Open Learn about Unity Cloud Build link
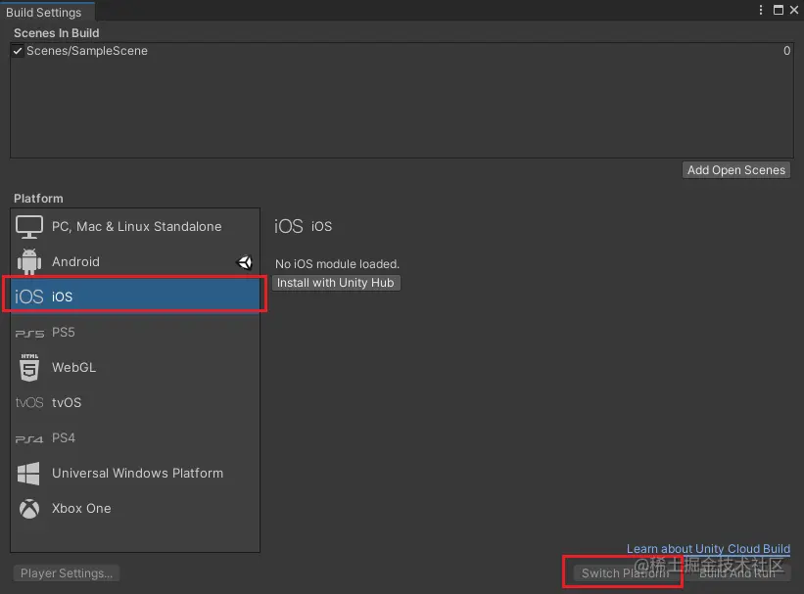The width and height of the screenshot is (804, 594). point(708,548)
